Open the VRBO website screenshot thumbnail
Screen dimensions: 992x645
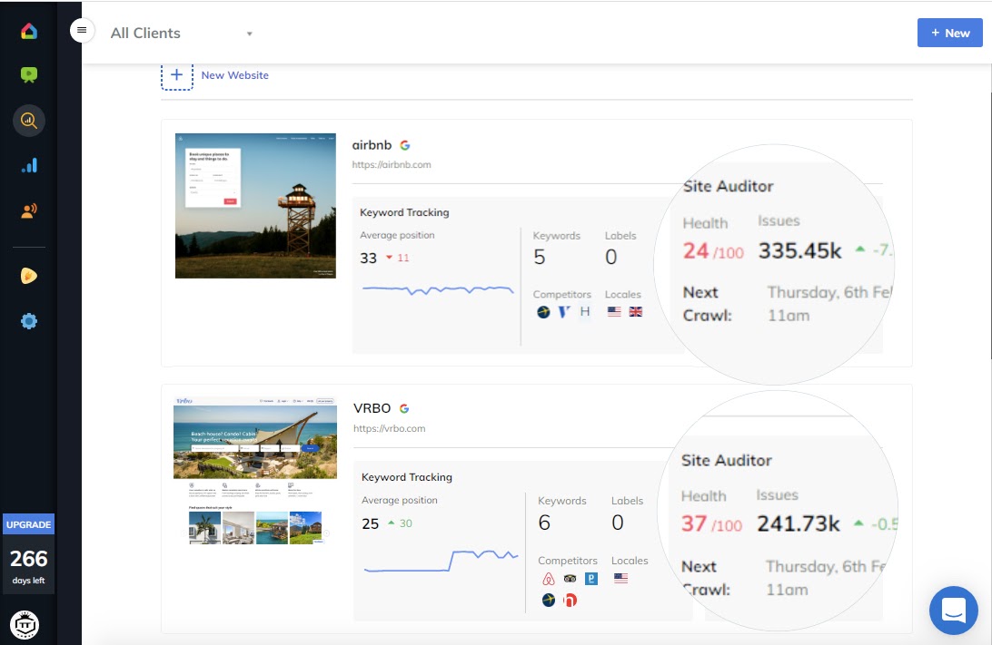[255, 471]
